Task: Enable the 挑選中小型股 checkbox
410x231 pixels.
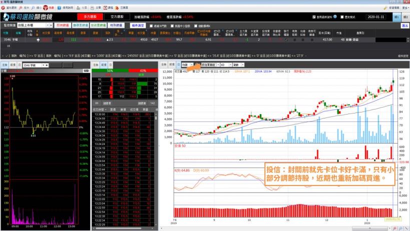Action: coord(172,26)
